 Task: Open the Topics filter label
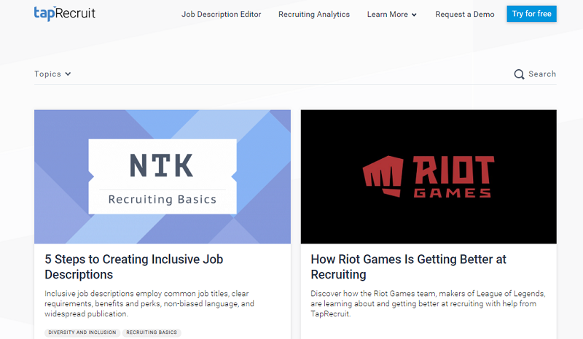(x=47, y=74)
